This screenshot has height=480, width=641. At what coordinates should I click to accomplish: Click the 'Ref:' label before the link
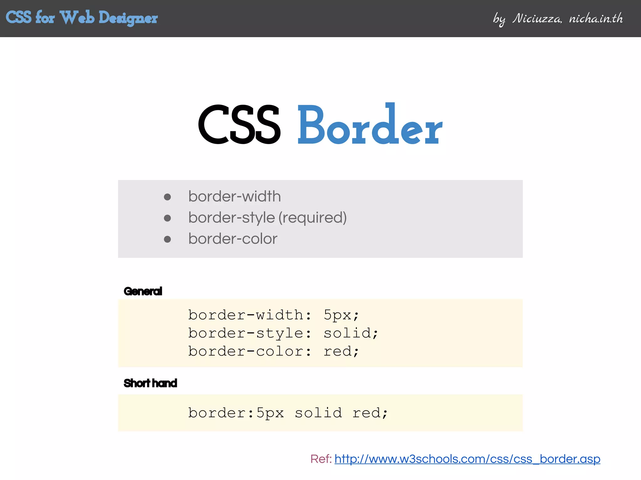(321, 459)
